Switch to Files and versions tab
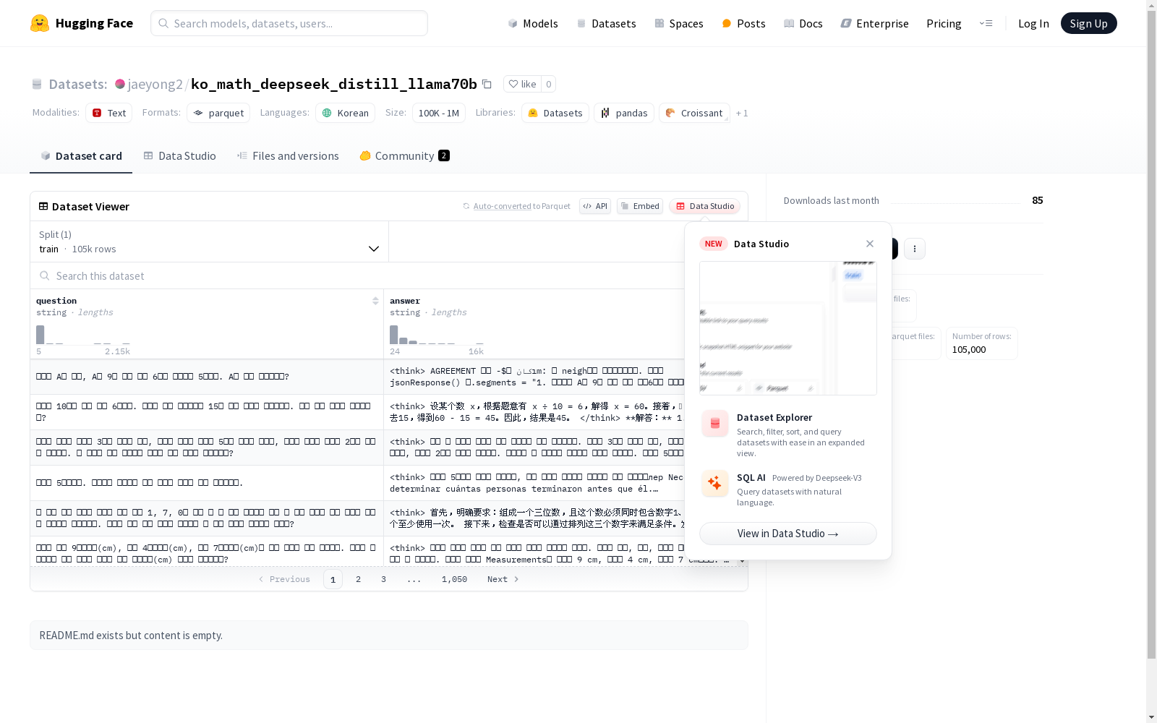 288,155
